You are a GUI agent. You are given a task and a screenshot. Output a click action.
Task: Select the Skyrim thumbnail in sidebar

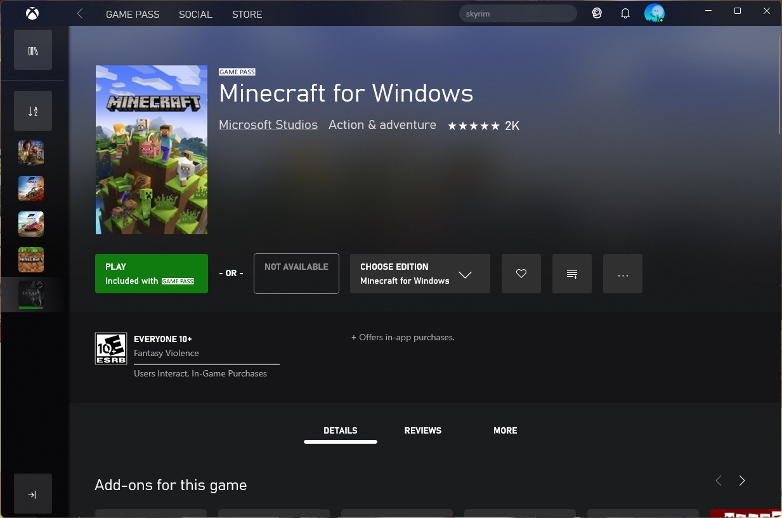[x=31, y=295]
